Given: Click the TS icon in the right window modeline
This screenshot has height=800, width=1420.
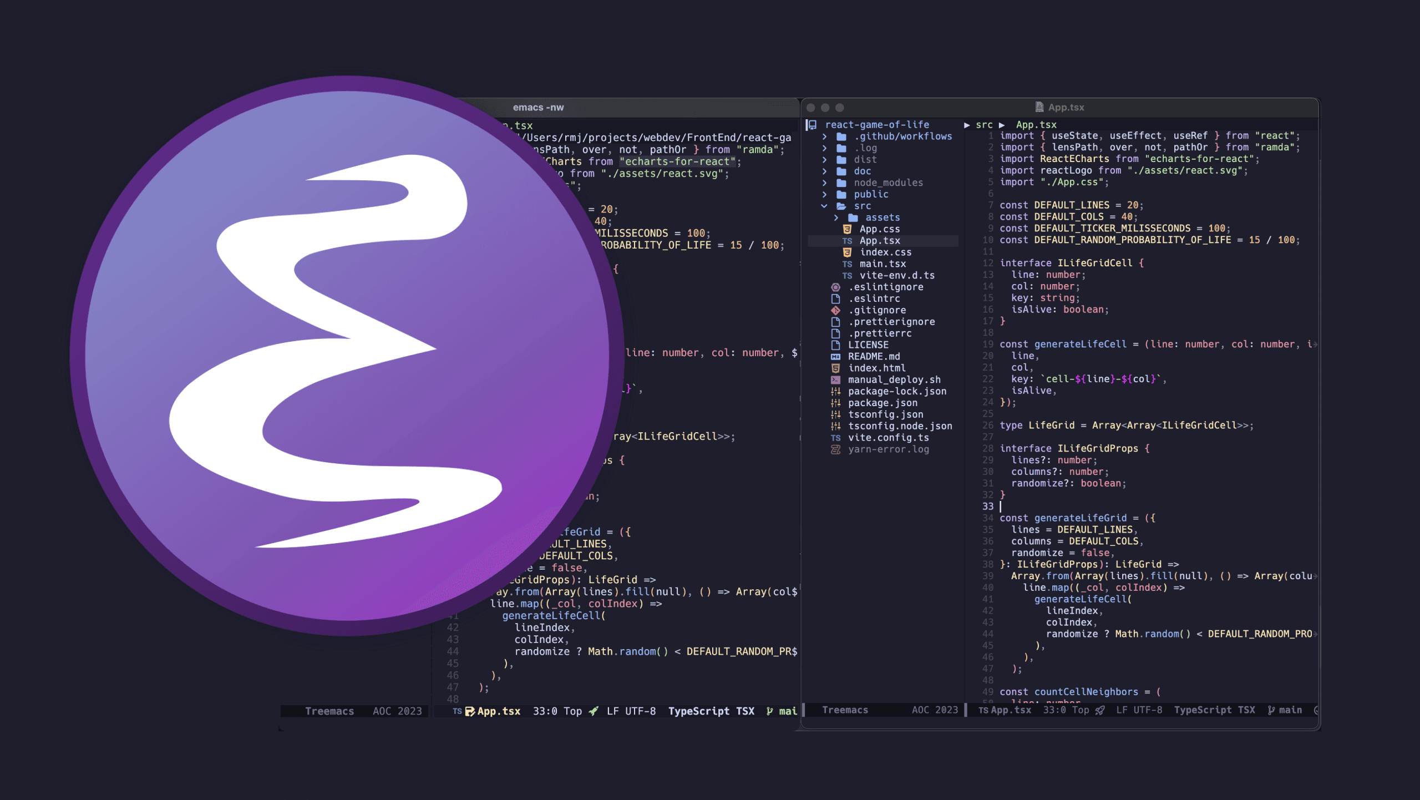Looking at the screenshot, I should tap(983, 710).
